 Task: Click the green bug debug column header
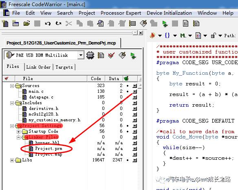(x=126, y=78)
